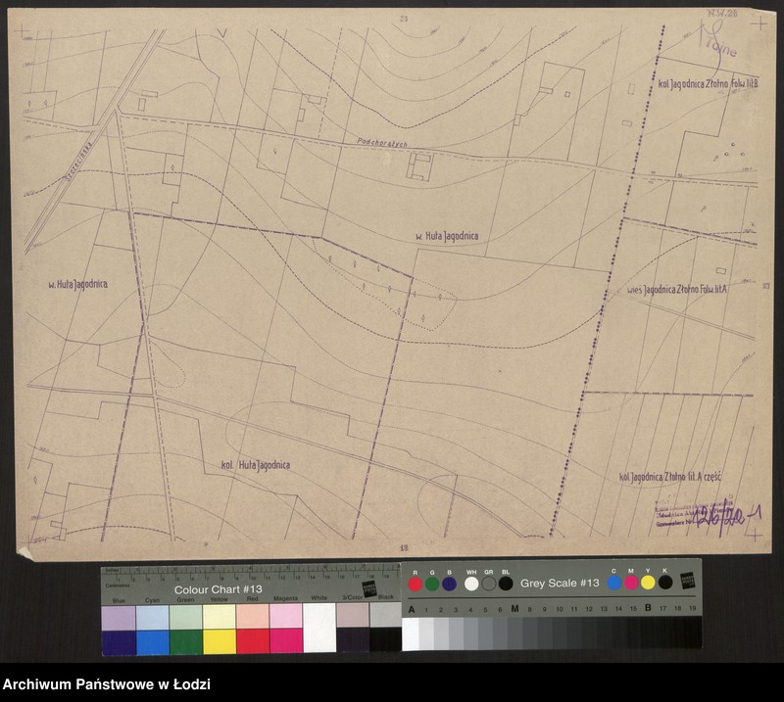Viewport: 784px width, 702px height.
Task: Select the yellow circle labeled Y
Action: click(648, 583)
